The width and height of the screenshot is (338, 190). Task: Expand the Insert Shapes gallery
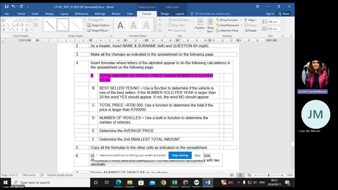[x=31, y=30]
